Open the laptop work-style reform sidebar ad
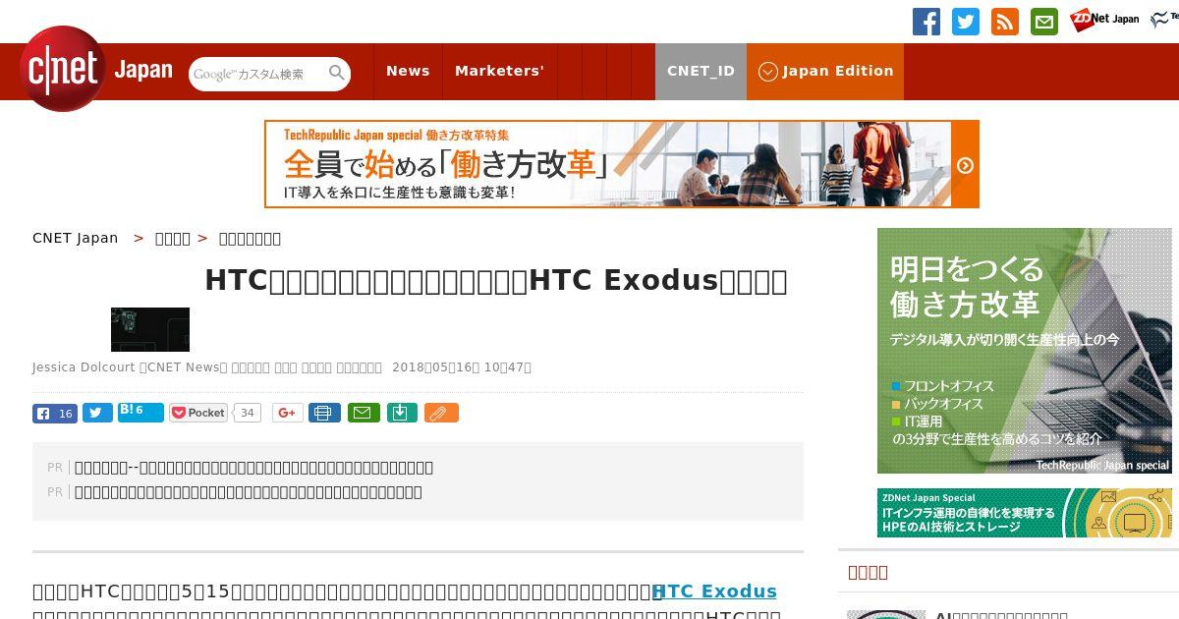 click(1025, 351)
